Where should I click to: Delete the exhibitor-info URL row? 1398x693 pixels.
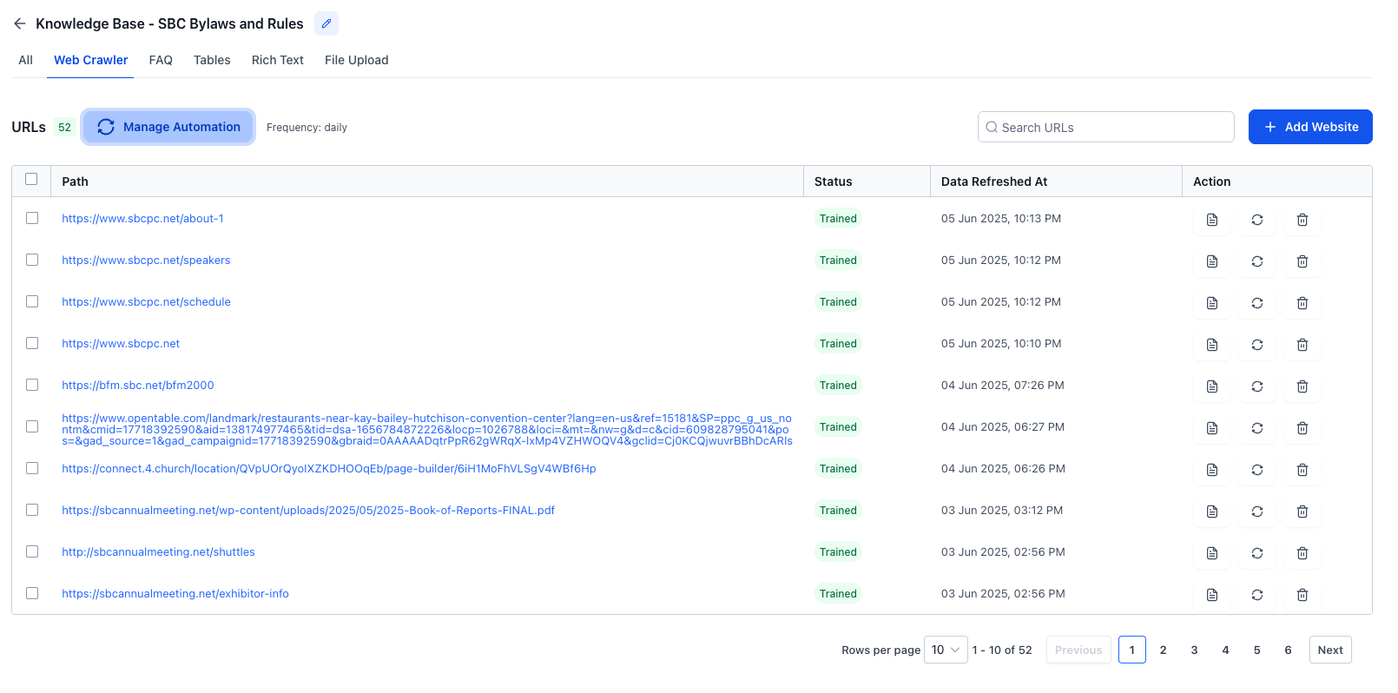pos(1302,595)
